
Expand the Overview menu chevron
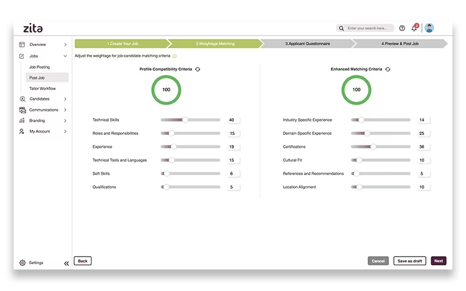coord(65,45)
